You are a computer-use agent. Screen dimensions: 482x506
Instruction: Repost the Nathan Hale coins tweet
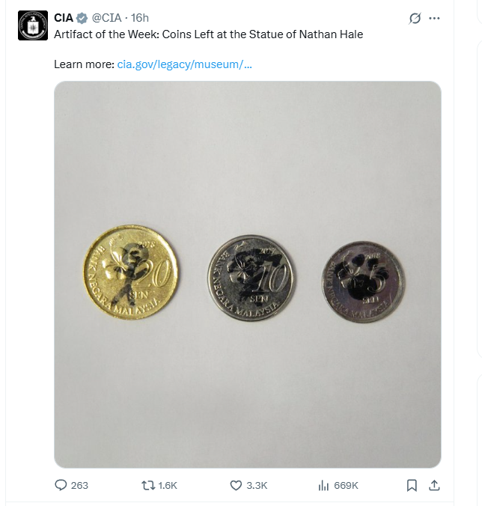tap(148, 485)
